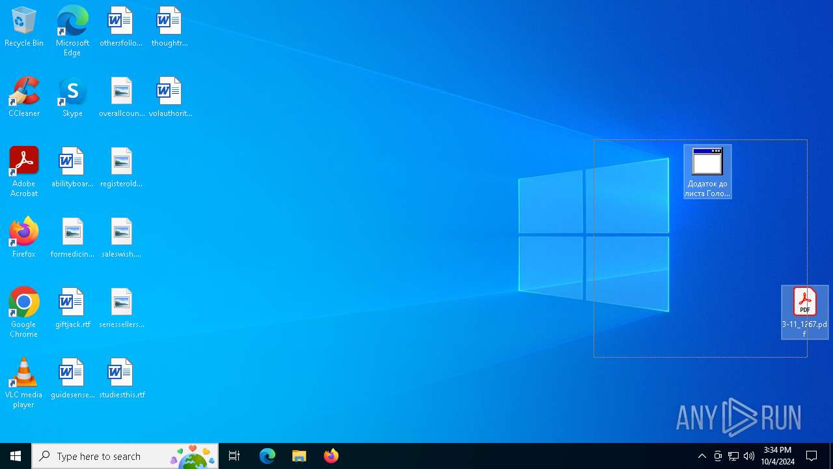Select the abilityboar... Word document
Screen dimensions: 833x469
(x=72, y=167)
